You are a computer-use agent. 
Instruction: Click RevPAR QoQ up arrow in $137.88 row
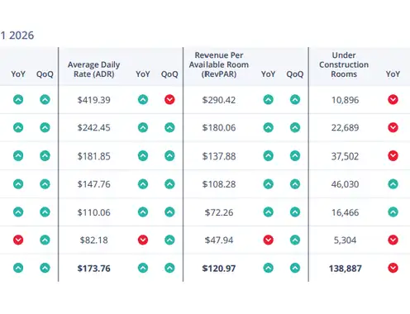[295, 156]
